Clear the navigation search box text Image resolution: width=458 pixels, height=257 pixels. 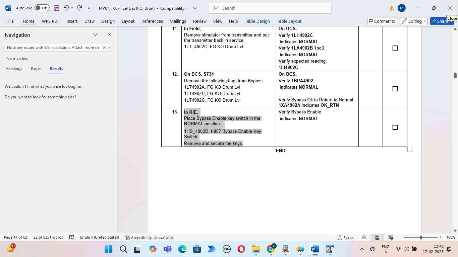pos(104,48)
